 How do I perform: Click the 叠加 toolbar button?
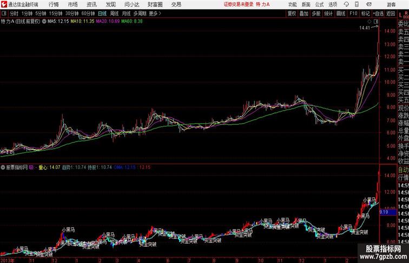tap(304, 14)
